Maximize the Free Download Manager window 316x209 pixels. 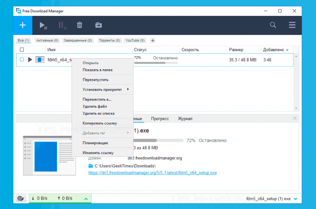(280, 11)
